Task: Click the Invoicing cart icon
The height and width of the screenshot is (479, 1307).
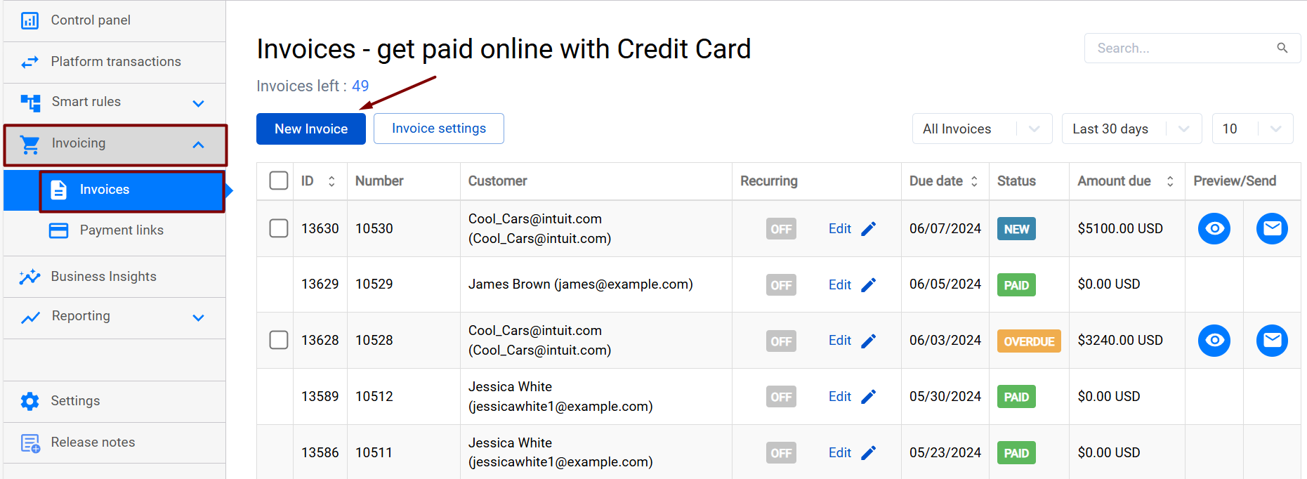Action: (x=30, y=145)
